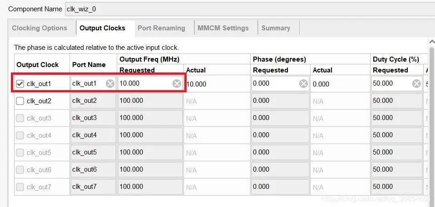
Task: Clear the requested duty cycle for clk_out1
Action: pyautogui.click(x=416, y=83)
